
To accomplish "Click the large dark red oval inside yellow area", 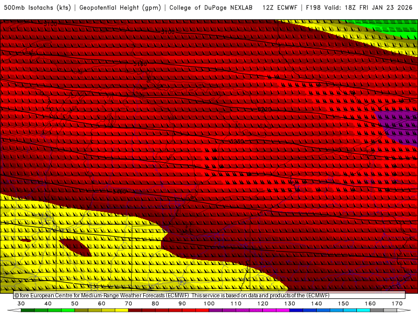I will (x=75, y=247).
